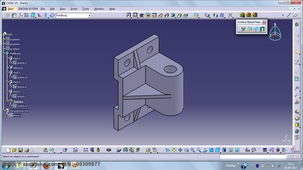Open the Formula f(x) tool
Image resolution: width=303 pixels, height=170 pixels.
pos(247,150)
